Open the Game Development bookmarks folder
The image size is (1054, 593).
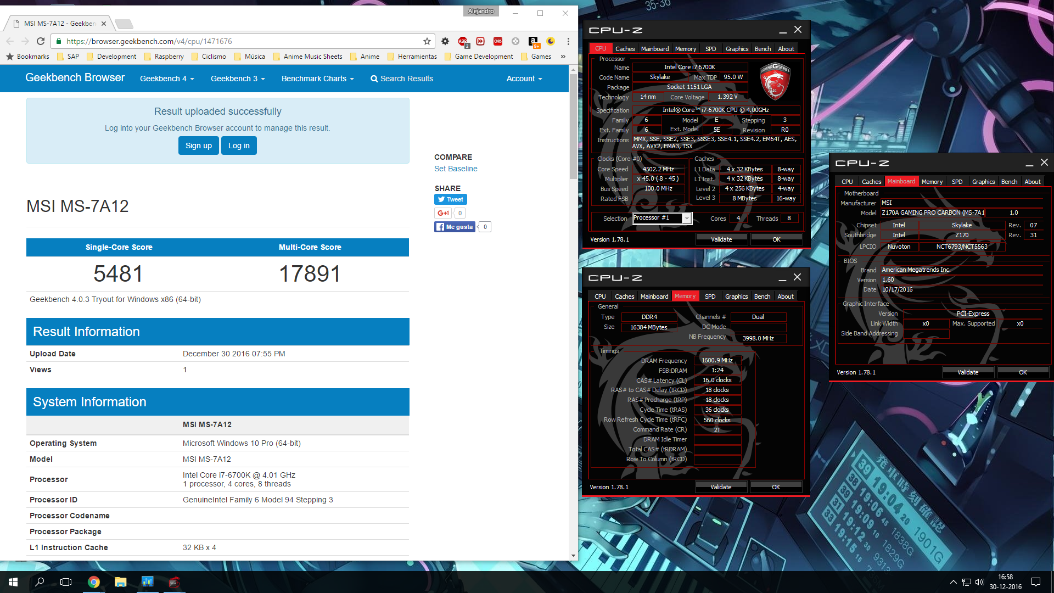click(479, 57)
